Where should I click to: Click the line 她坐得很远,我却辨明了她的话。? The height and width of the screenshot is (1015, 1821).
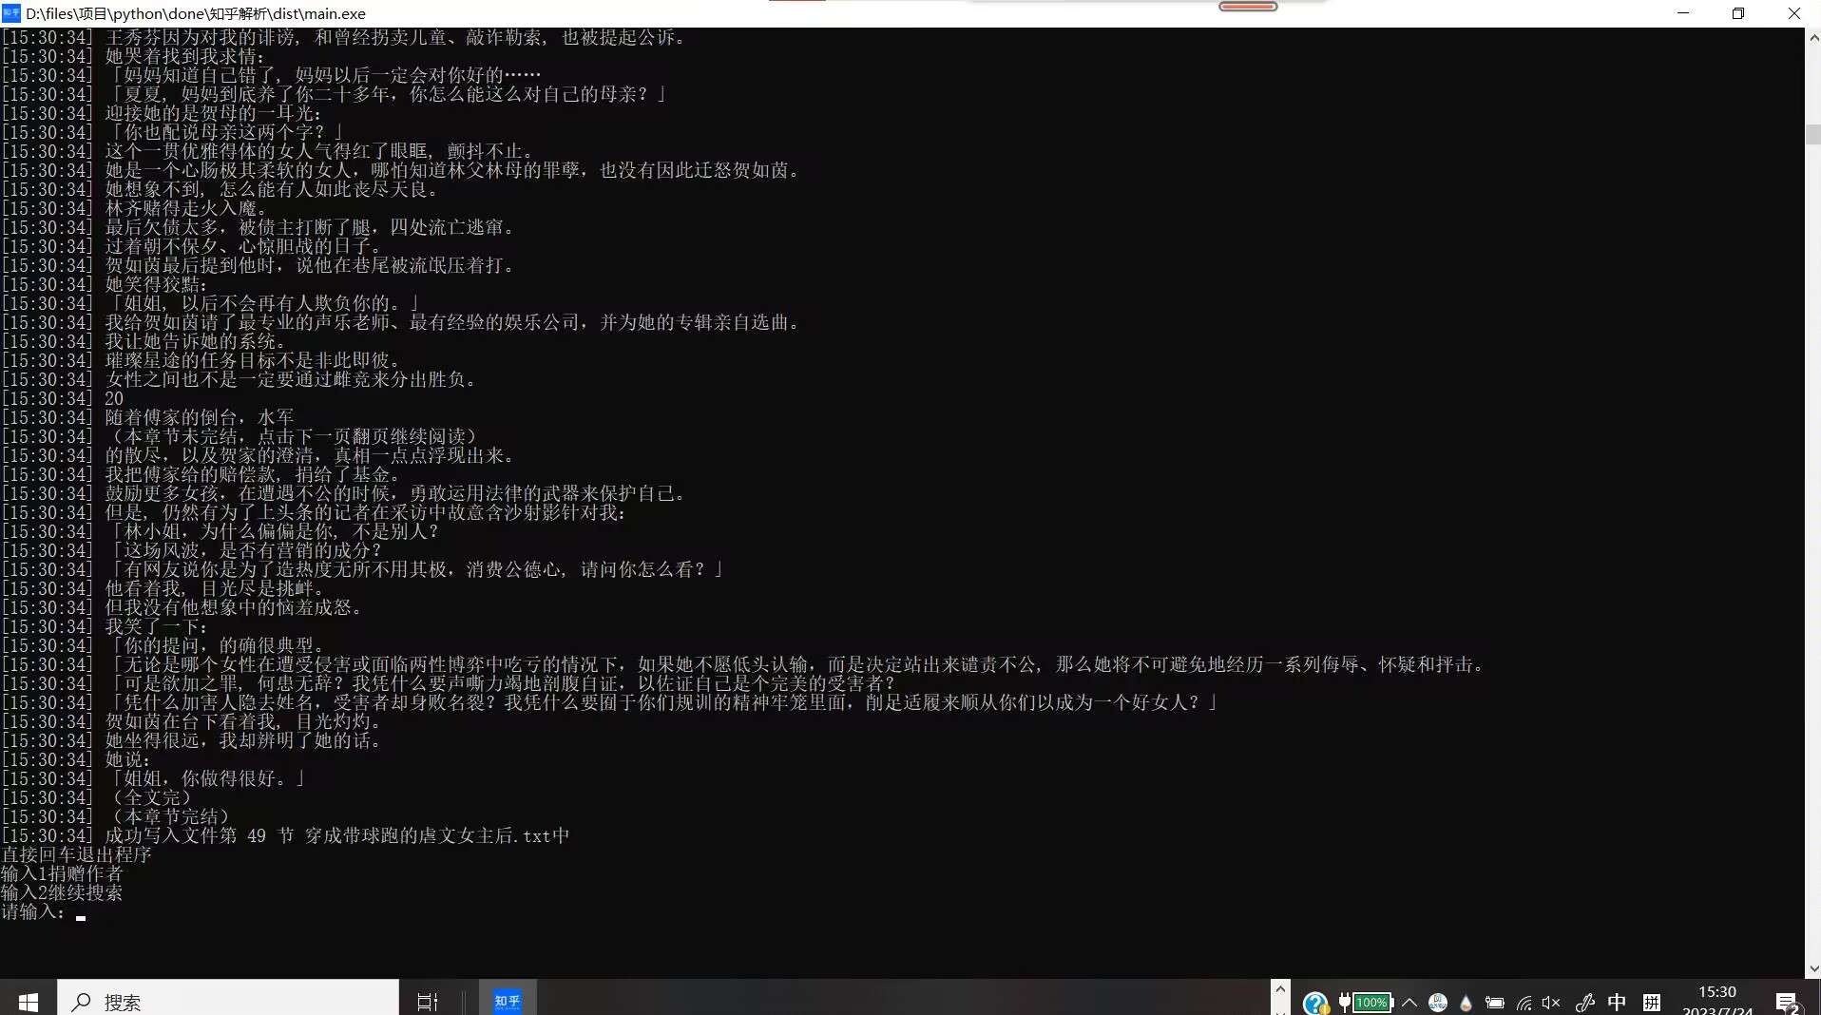(192, 740)
